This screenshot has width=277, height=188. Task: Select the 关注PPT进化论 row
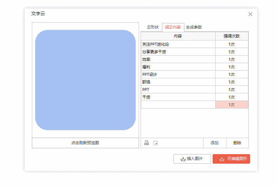(x=195, y=44)
